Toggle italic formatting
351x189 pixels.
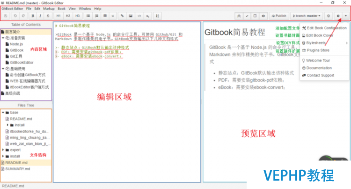click(x=40, y=16)
